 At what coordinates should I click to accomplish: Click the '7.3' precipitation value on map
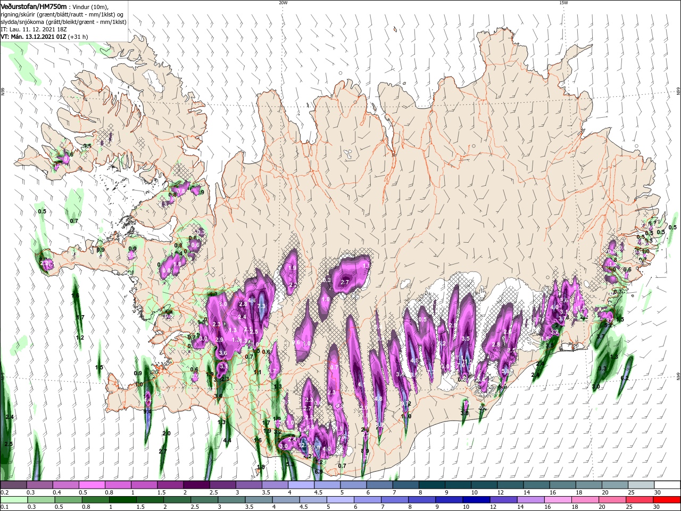pyautogui.click(x=261, y=306)
